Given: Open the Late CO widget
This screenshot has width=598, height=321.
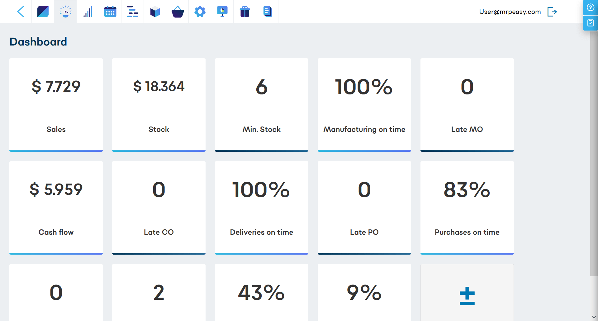Looking at the screenshot, I should 159,208.
